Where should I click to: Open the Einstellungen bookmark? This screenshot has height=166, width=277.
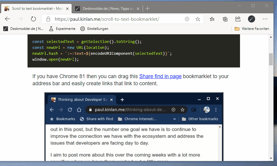94,29
